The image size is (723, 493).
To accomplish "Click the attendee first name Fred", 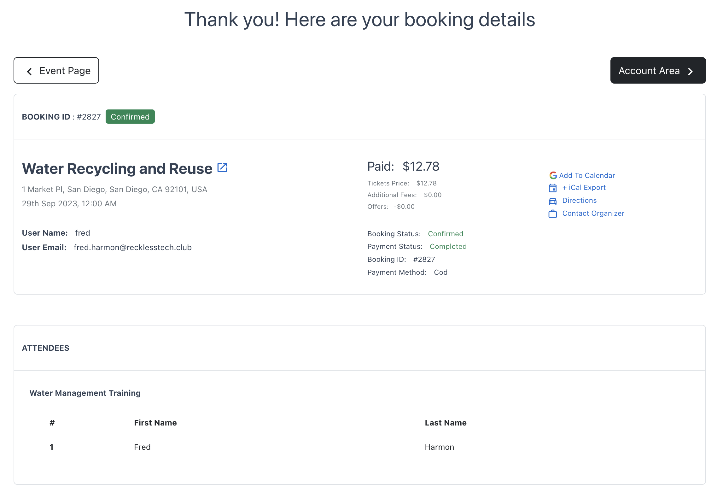I will click(x=142, y=447).
